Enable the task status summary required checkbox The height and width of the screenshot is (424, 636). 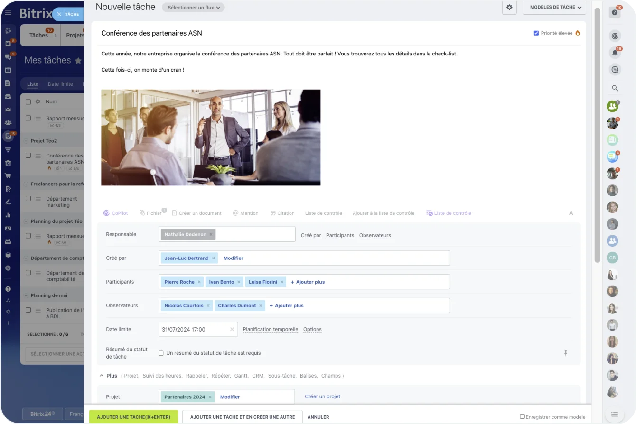[x=161, y=353]
